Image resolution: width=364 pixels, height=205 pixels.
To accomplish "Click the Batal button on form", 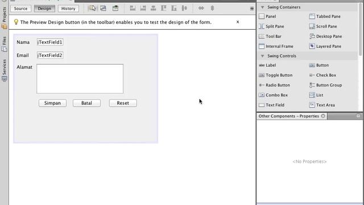I will (86, 103).
